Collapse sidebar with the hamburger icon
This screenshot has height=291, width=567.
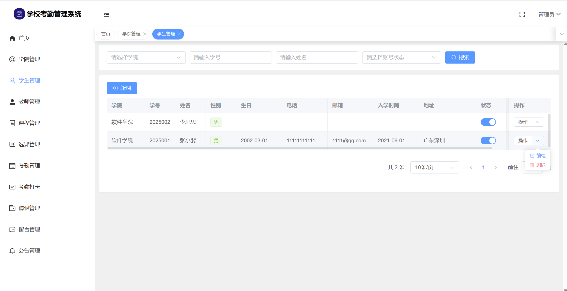click(106, 15)
